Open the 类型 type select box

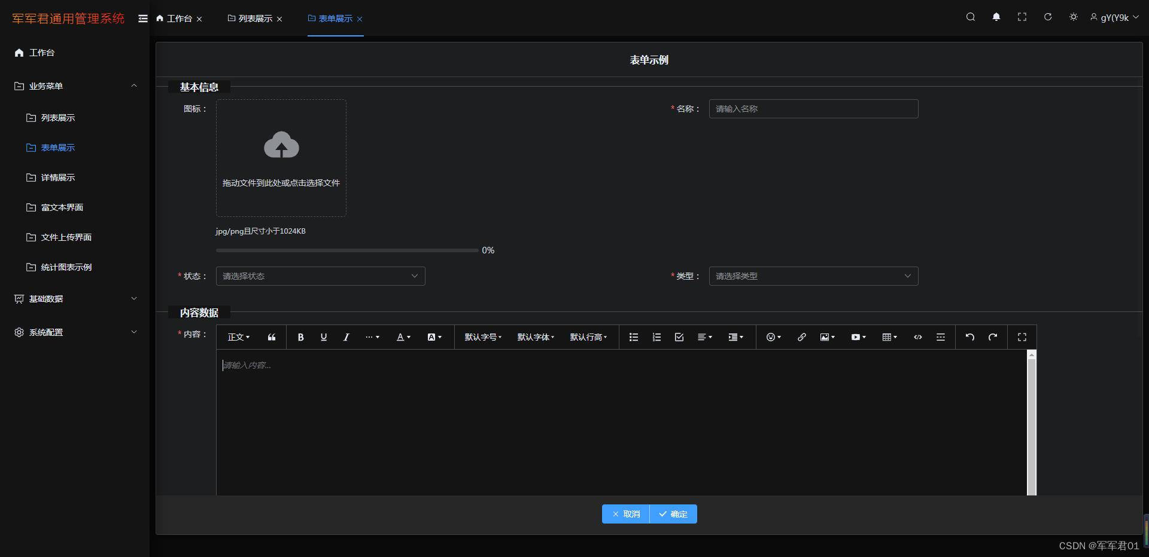coord(813,276)
